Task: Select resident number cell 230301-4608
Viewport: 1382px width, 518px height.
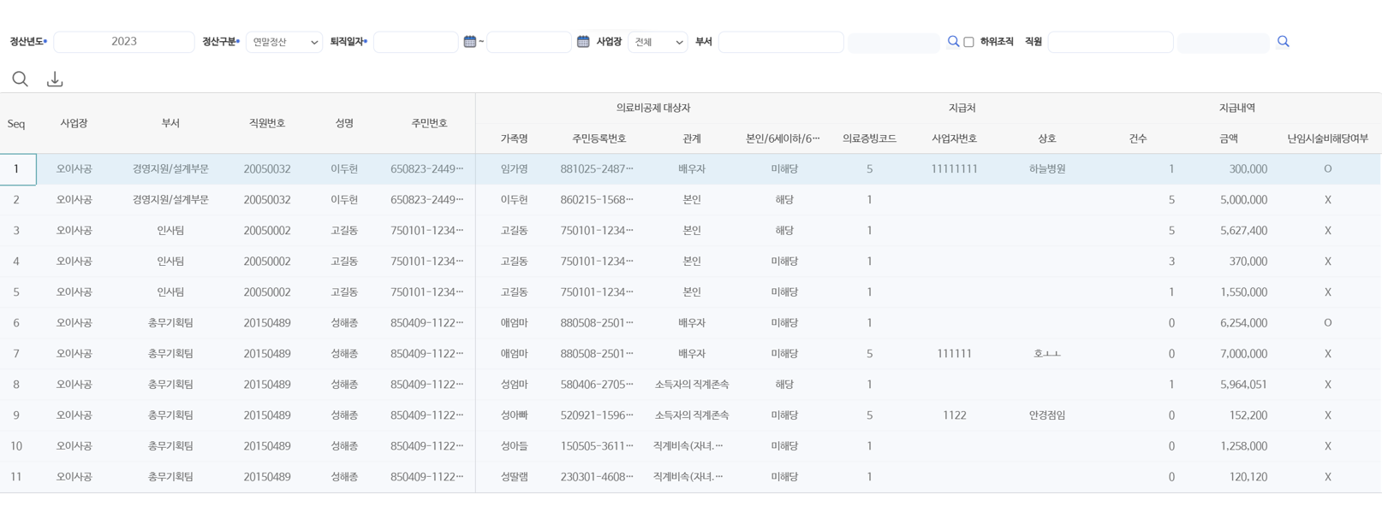Action: coord(599,477)
